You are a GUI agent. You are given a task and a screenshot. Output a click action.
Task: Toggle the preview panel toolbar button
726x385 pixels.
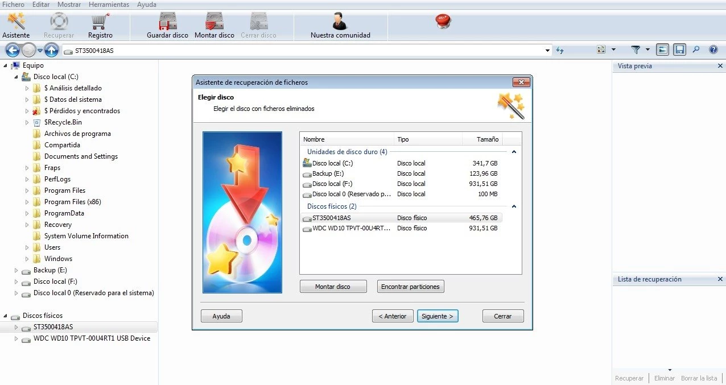click(662, 50)
